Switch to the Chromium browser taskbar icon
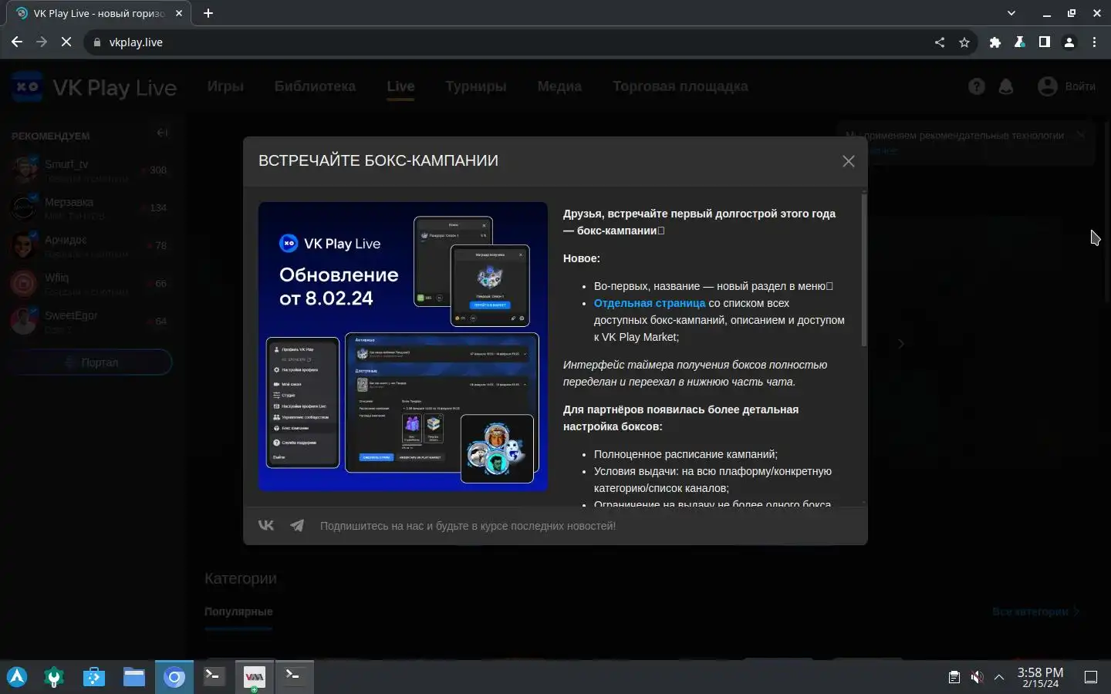1111x694 pixels. click(x=174, y=677)
